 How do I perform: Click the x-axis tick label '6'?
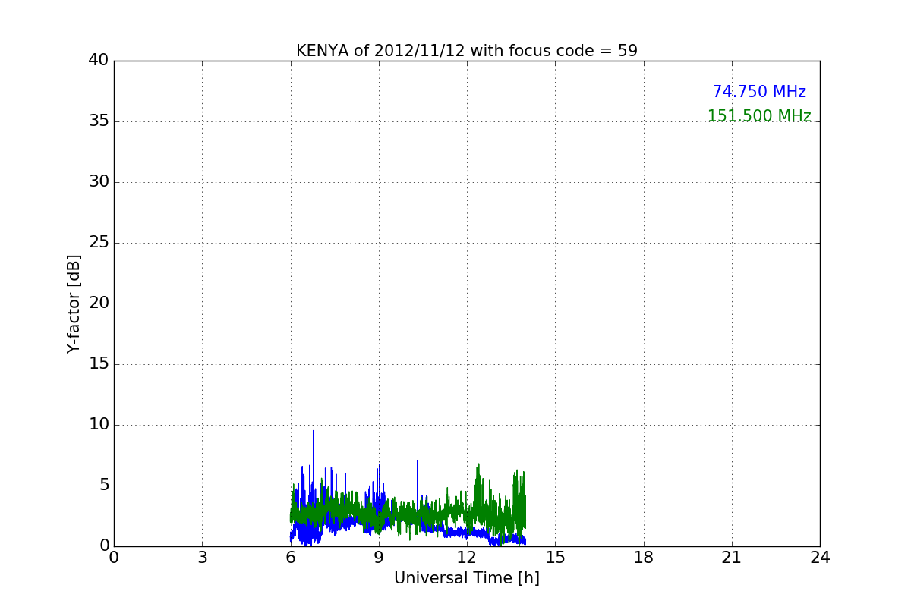point(291,558)
